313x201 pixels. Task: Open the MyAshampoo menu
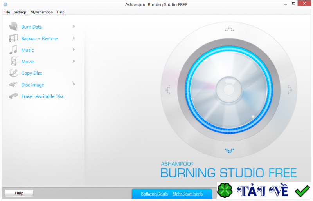(x=41, y=12)
